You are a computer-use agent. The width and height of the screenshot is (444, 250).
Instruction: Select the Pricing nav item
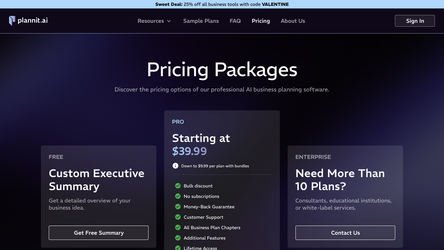[261, 21]
